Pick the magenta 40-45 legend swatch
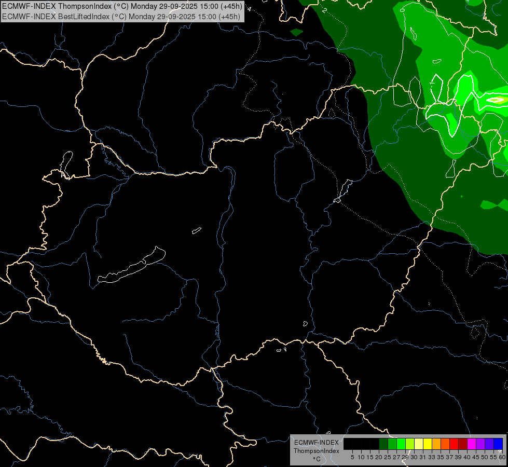The height and width of the screenshot is (467, 508). coord(472,444)
